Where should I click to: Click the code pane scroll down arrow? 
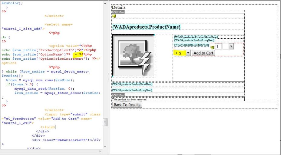[x=105, y=146]
